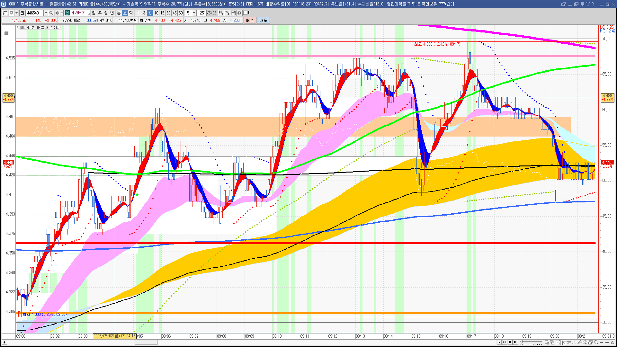Click the stock search magnifier icon
This screenshot has height=347, width=617.
(x=51, y=13)
